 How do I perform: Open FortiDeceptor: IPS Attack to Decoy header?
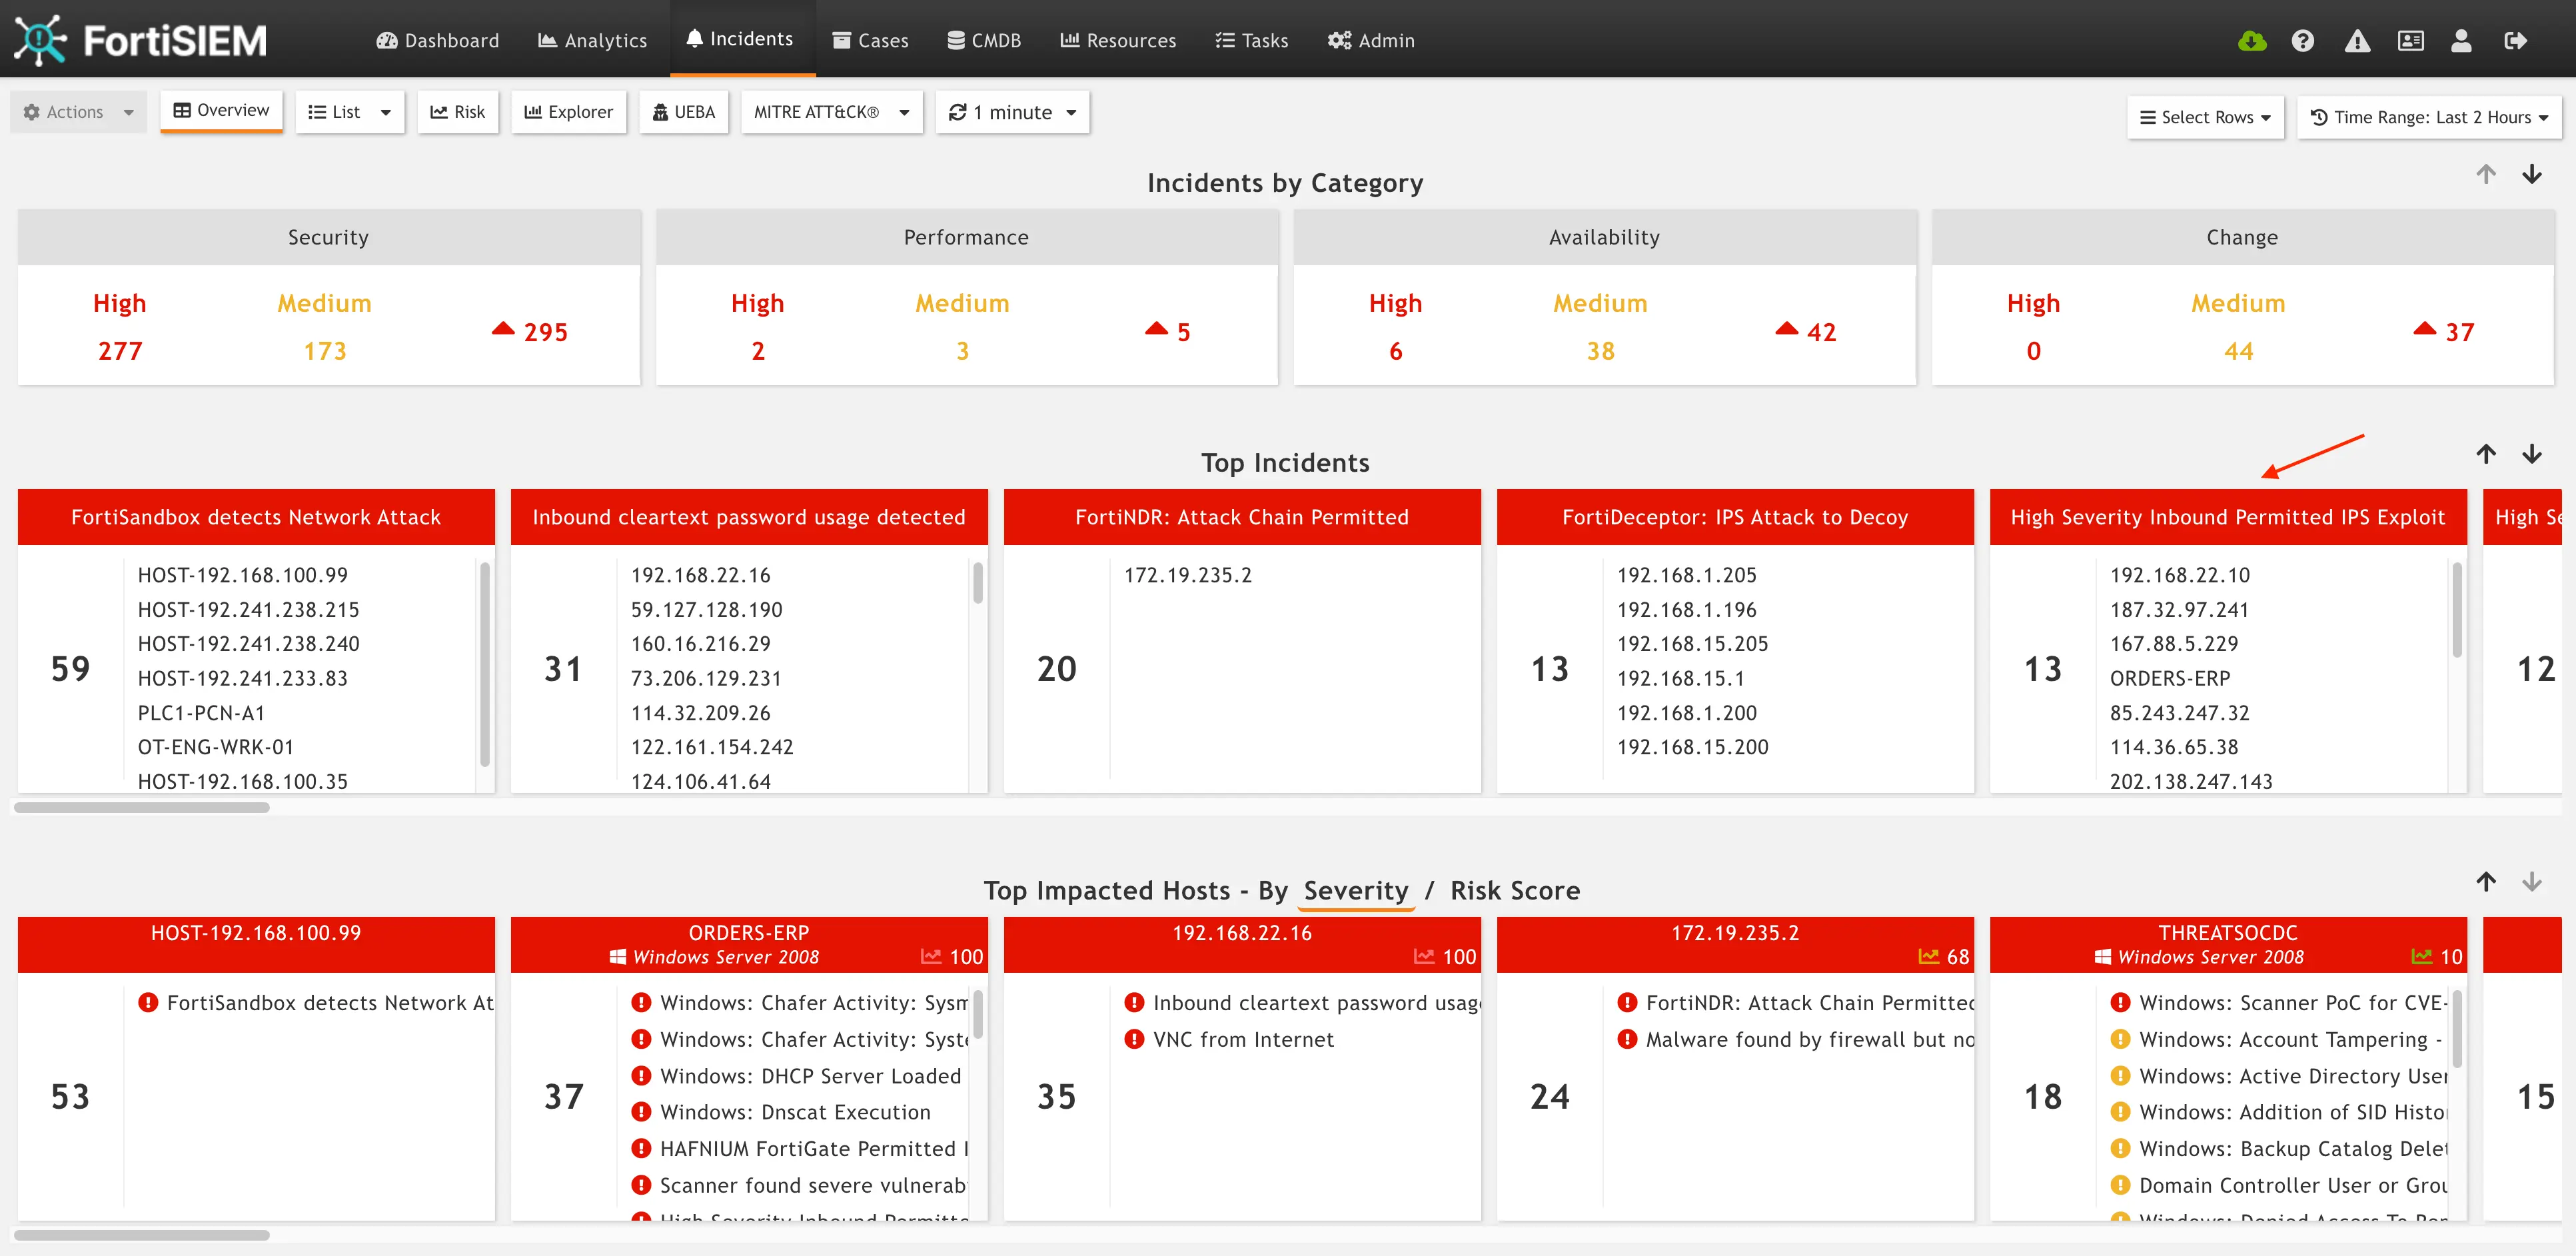1735,517
